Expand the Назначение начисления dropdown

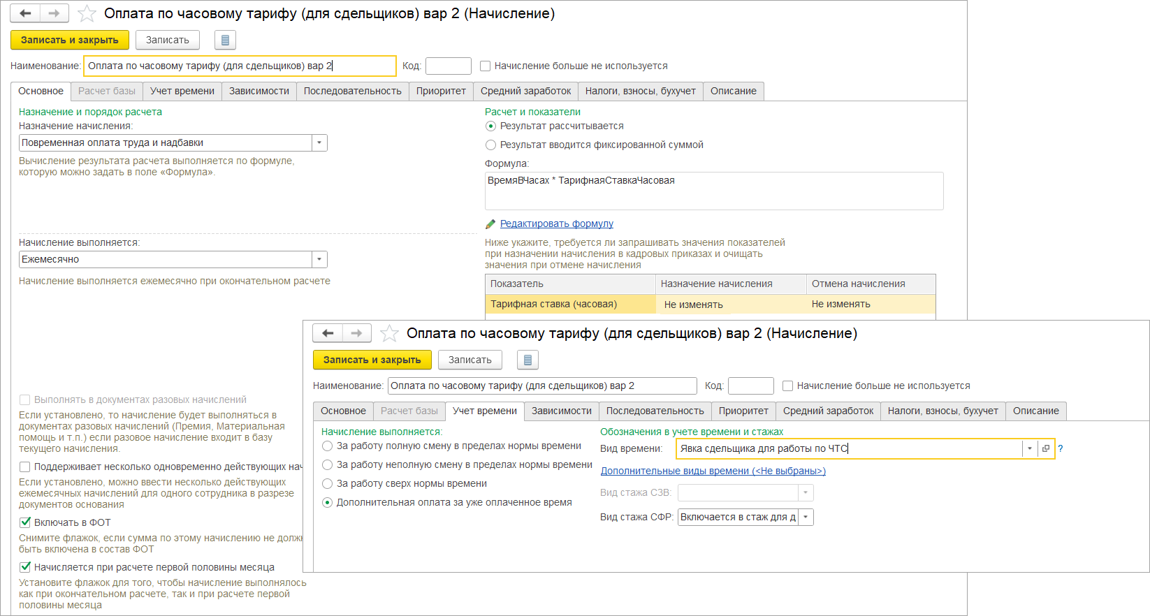click(319, 142)
